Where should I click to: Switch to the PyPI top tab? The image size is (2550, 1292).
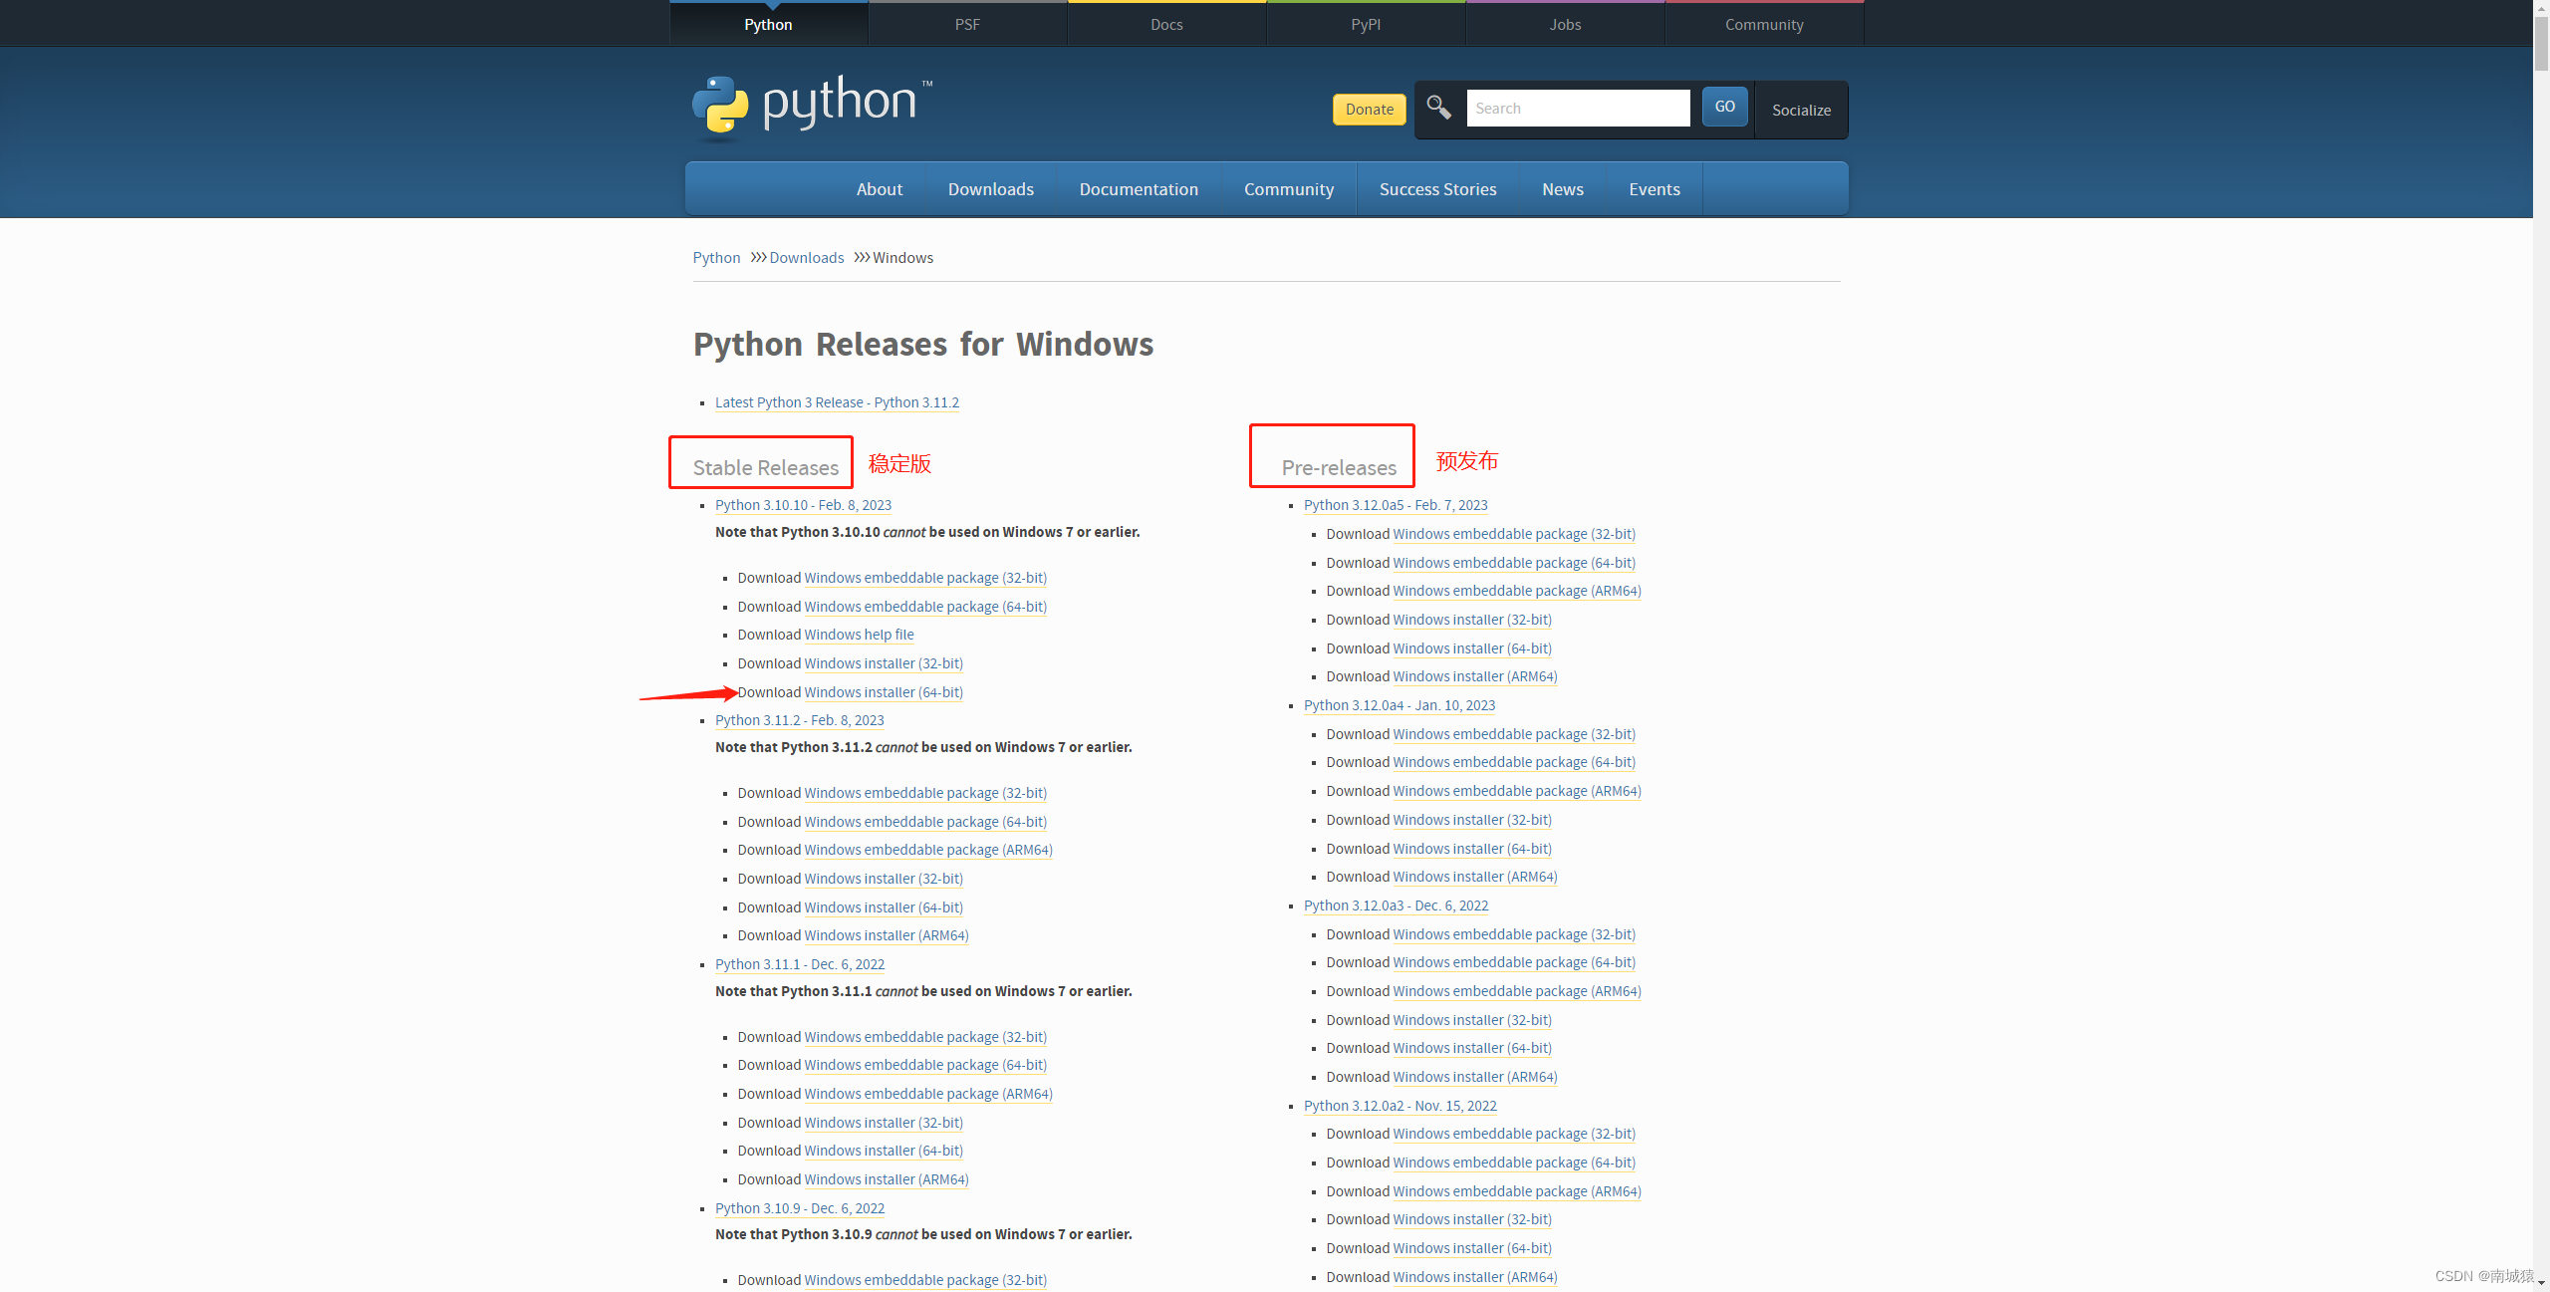(1366, 24)
